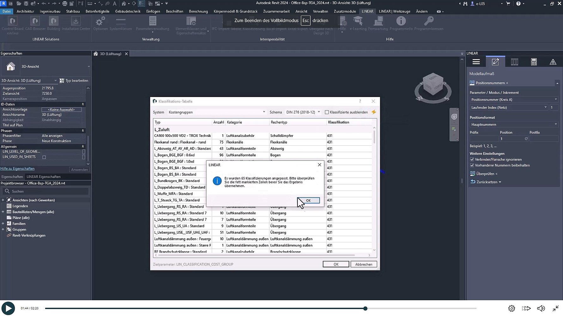This screenshot has width=563, height=316.
Task: Click the Building ribbon icon
Action: click(x=53, y=21)
